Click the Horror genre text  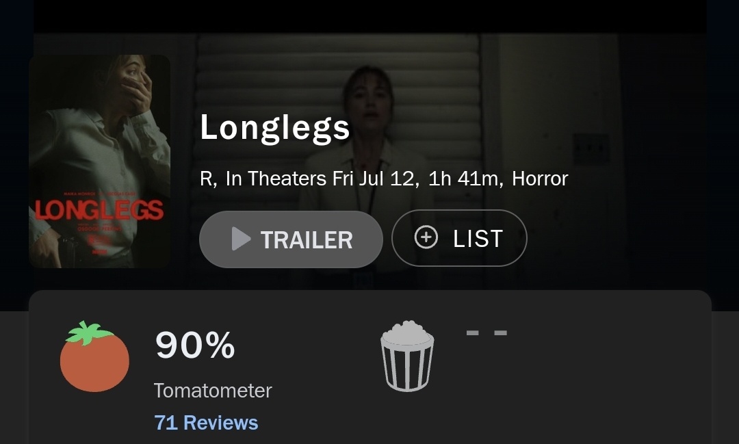coord(540,179)
